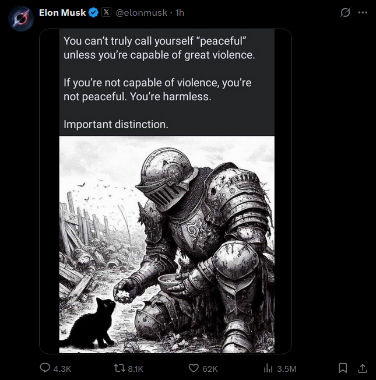376x380 pixels.
Task: Click the share post upload icon
Action: 362,368
